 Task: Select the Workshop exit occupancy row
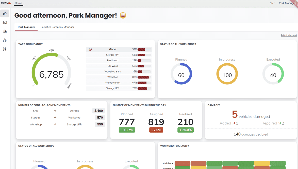click(x=119, y=83)
